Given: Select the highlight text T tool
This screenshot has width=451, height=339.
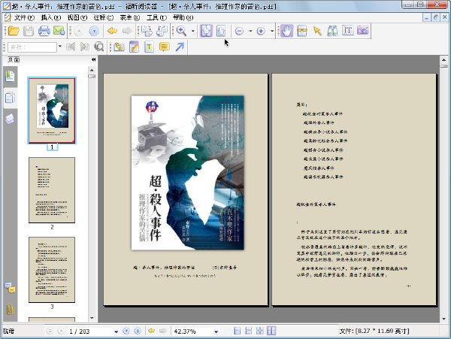Looking at the screenshot, I should pos(149,47).
